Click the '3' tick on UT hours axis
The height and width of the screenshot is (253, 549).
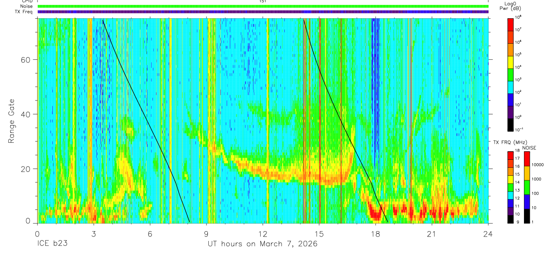point(94,233)
